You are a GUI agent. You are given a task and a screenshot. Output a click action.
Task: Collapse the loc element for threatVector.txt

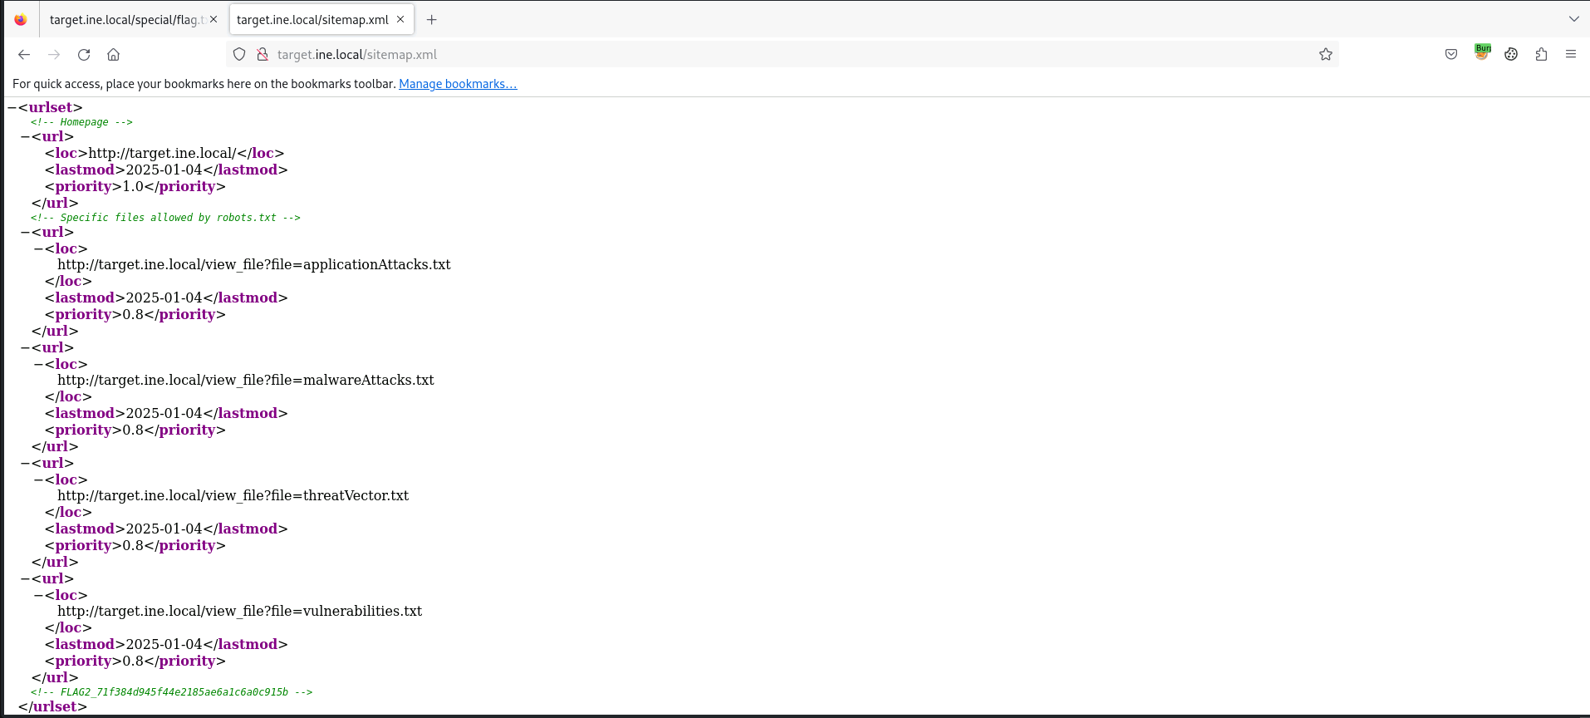click(38, 479)
